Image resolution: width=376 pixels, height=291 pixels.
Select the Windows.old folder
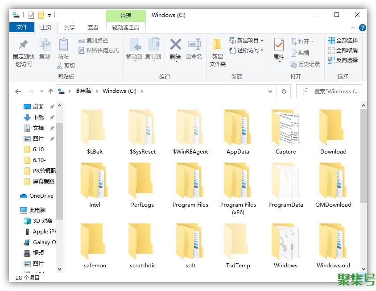coord(333,246)
